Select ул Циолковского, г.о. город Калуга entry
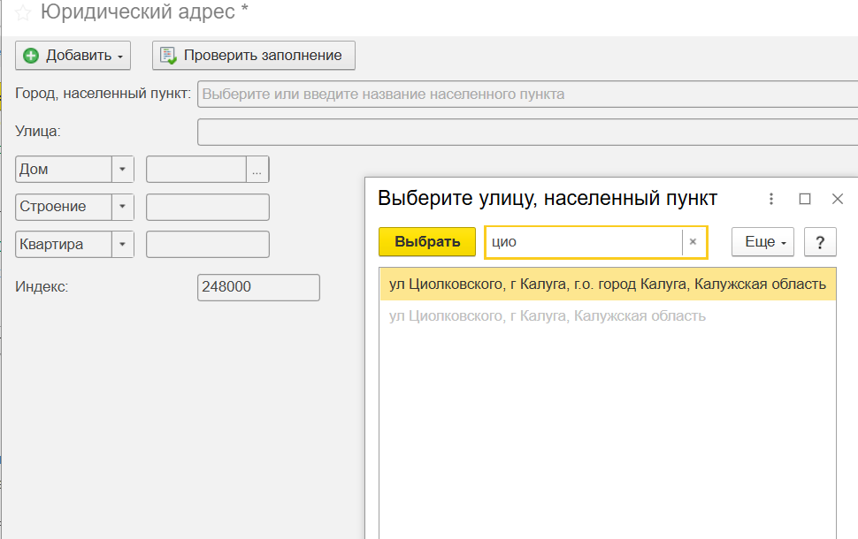Image resolution: width=858 pixels, height=539 pixels. [x=607, y=285]
